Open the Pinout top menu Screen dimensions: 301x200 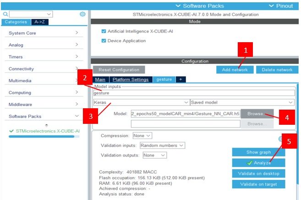(x=281, y=6)
